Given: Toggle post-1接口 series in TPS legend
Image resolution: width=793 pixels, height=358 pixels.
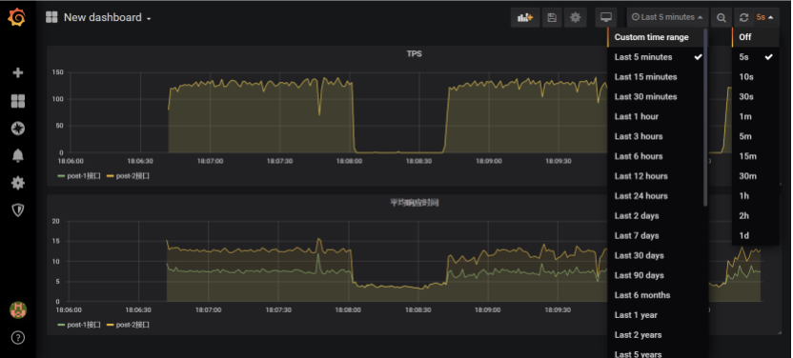Looking at the screenshot, I should [79, 176].
